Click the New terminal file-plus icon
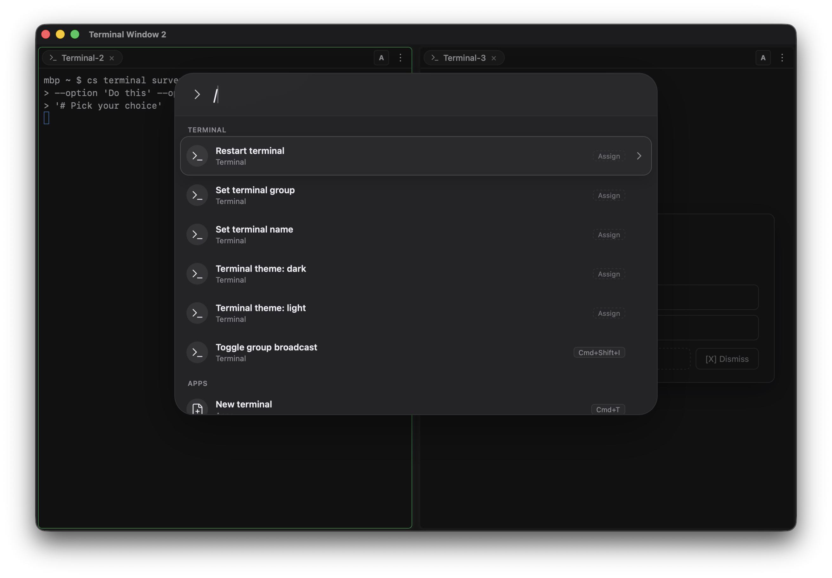This screenshot has width=832, height=578. coord(197,408)
